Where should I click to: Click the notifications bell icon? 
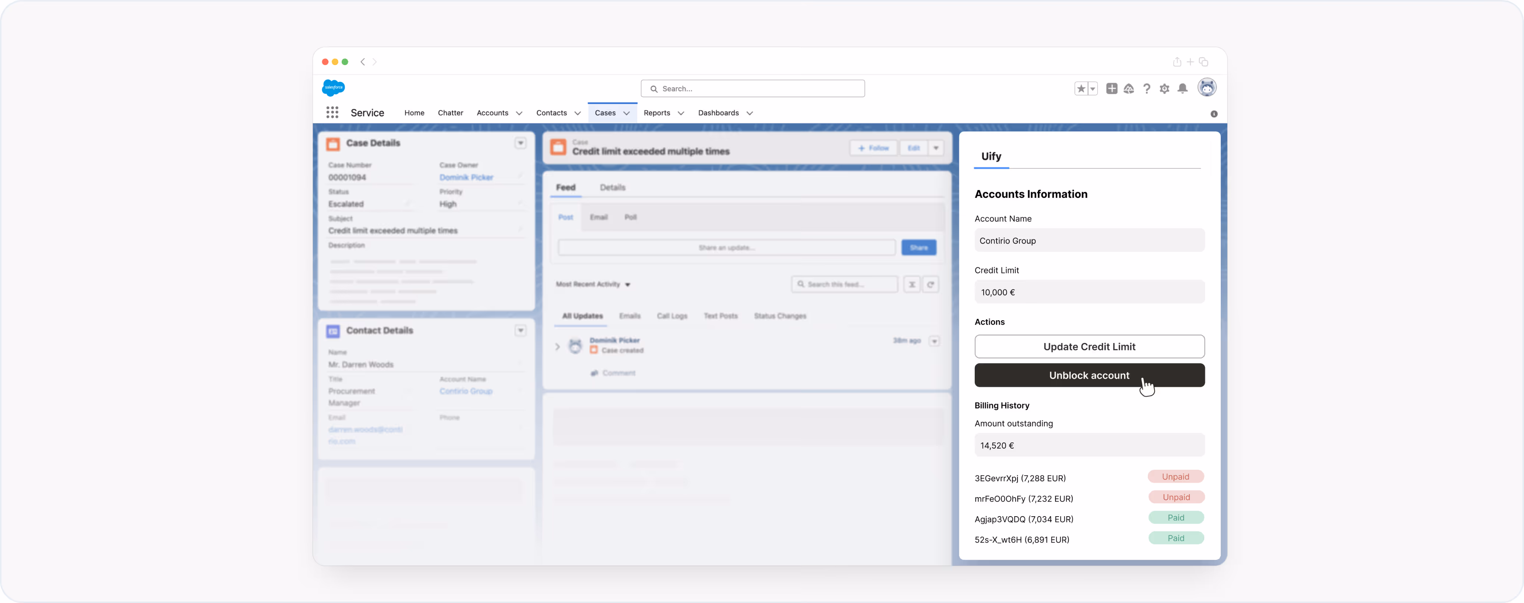(x=1182, y=89)
